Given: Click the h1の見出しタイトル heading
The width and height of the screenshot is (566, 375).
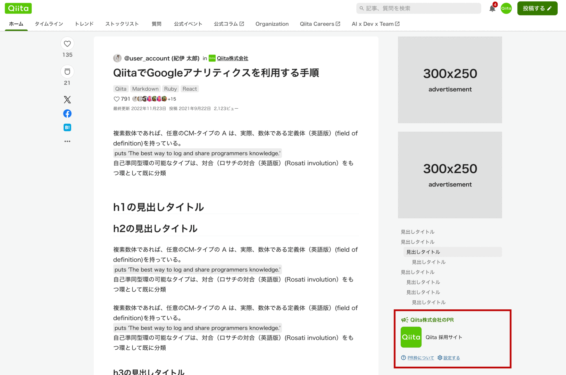Looking at the screenshot, I should coord(158,207).
